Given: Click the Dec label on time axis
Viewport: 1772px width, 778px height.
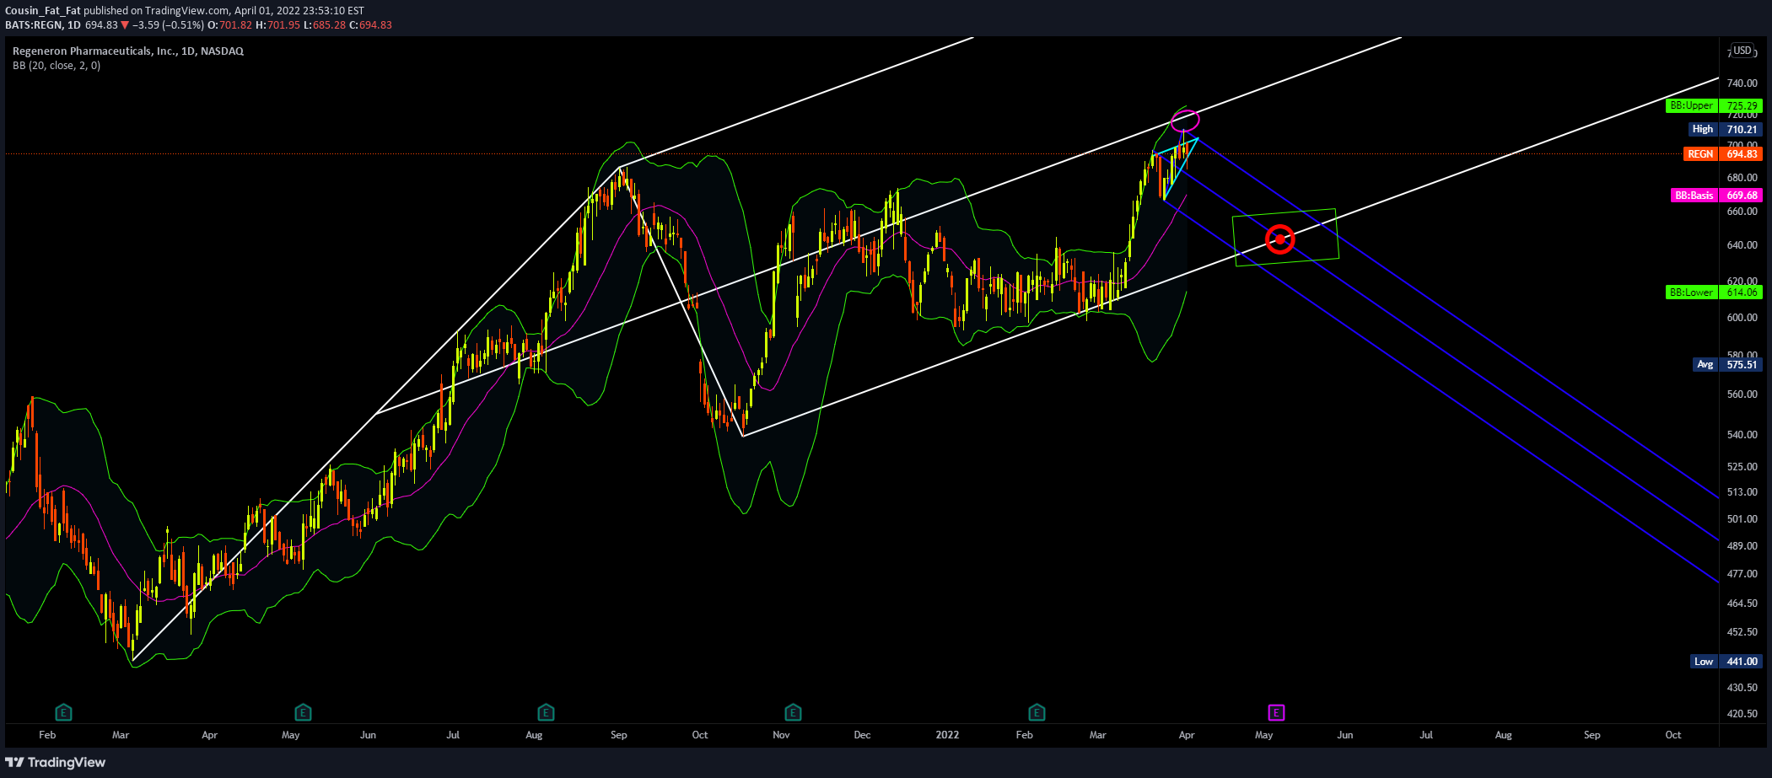Looking at the screenshot, I should point(862,735).
